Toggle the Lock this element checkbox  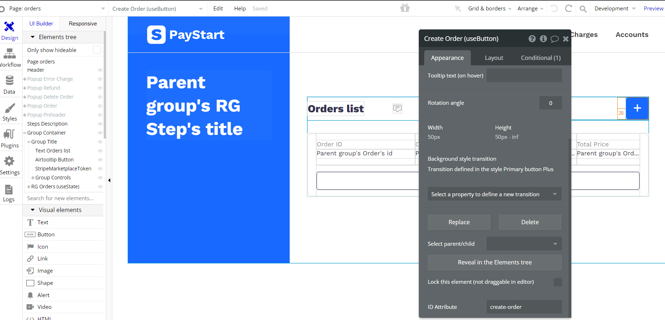pyautogui.click(x=558, y=282)
